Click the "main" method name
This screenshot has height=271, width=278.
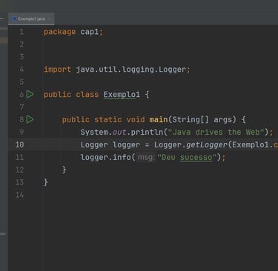[x=159, y=120]
